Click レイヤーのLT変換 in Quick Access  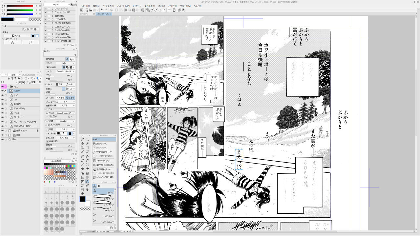pos(103,161)
